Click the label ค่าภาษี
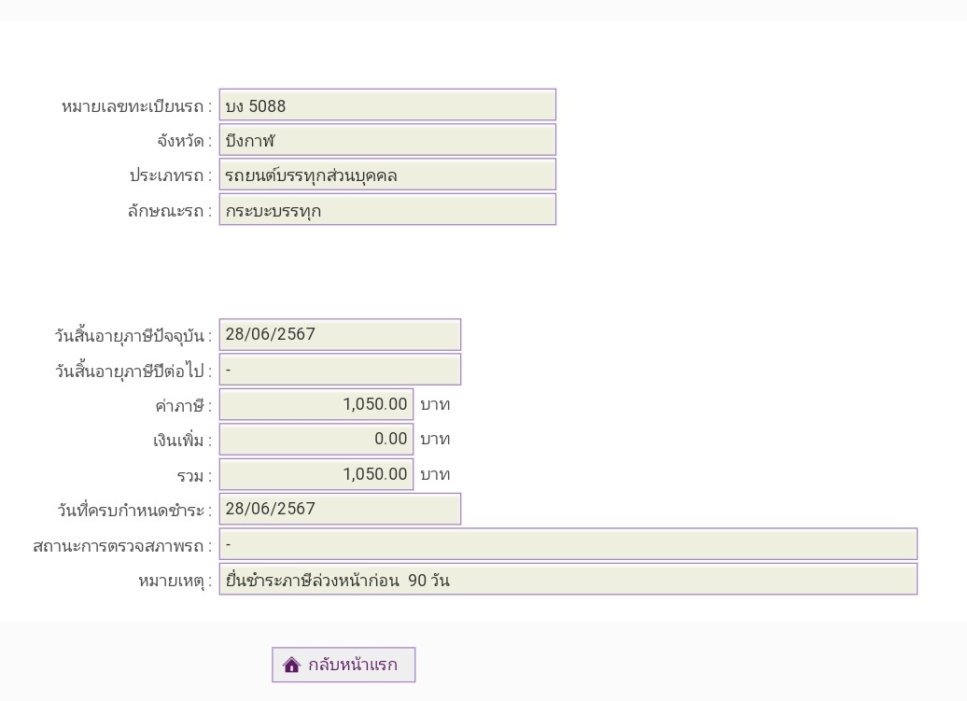This screenshot has height=701, width=967. pyautogui.click(x=179, y=406)
